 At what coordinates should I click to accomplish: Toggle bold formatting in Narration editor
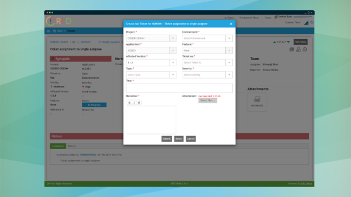click(129, 103)
